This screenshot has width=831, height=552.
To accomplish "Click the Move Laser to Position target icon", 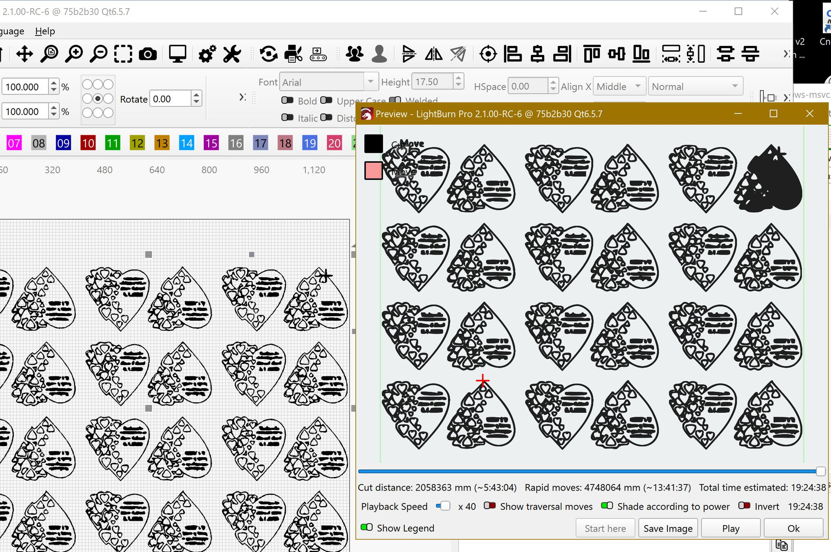I will (x=488, y=54).
